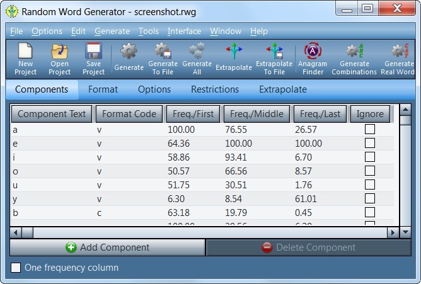The height and width of the screenshot is (284, 421).
Task: Switch to the Components tab
Action: coord(42,89)
